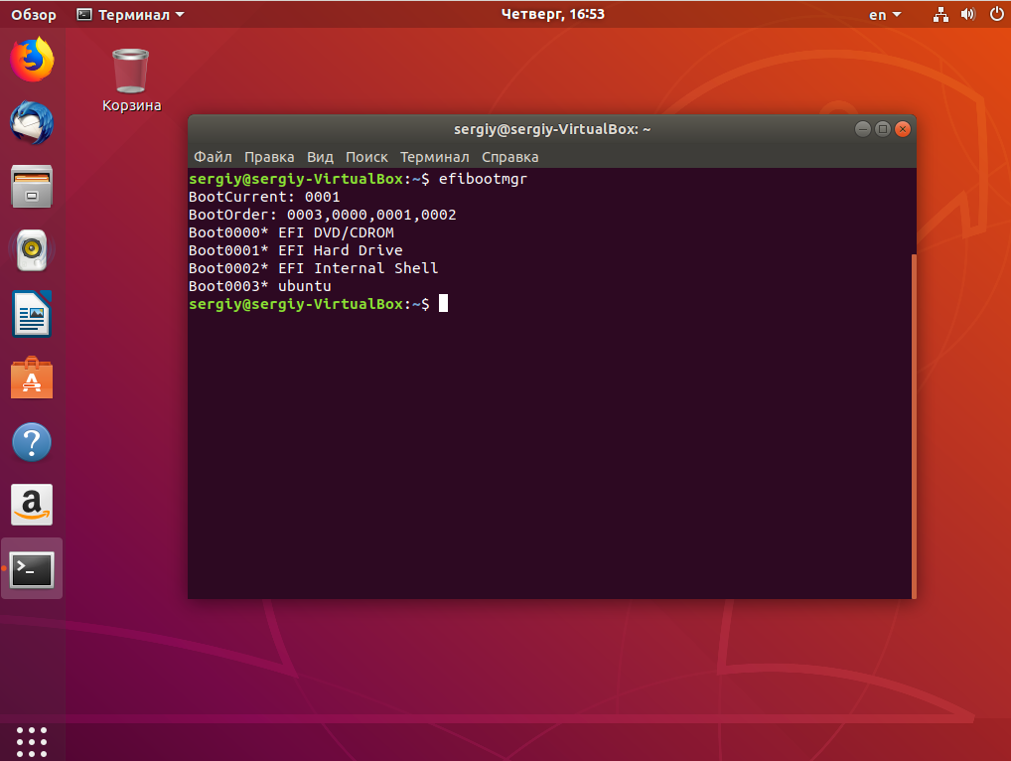Viewport: 1011px width, 761px height.
Task: Open the en keyboard layout dropdown
Action: pos(885,14)
